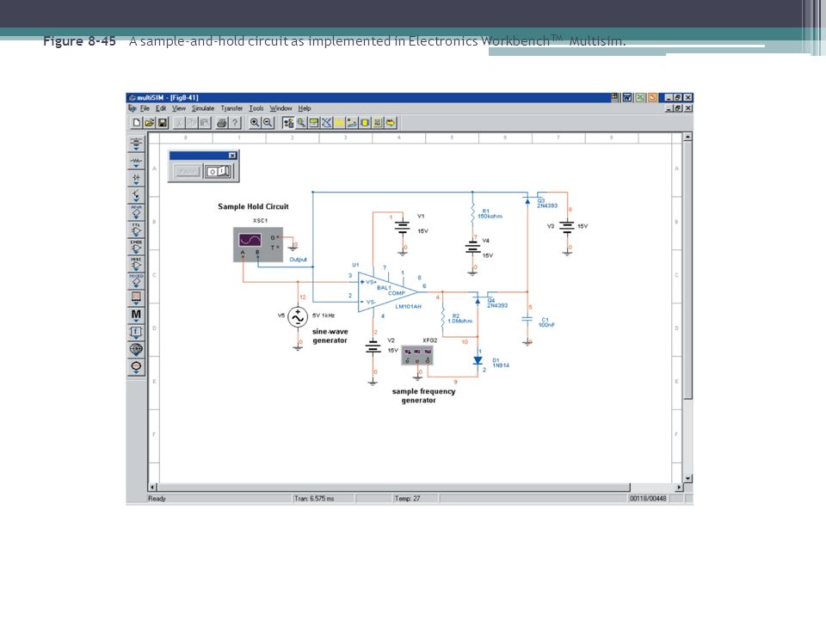Open the Reports toolbar icon
This screenshot has height=619, width=826.
(x=378, y=123)
